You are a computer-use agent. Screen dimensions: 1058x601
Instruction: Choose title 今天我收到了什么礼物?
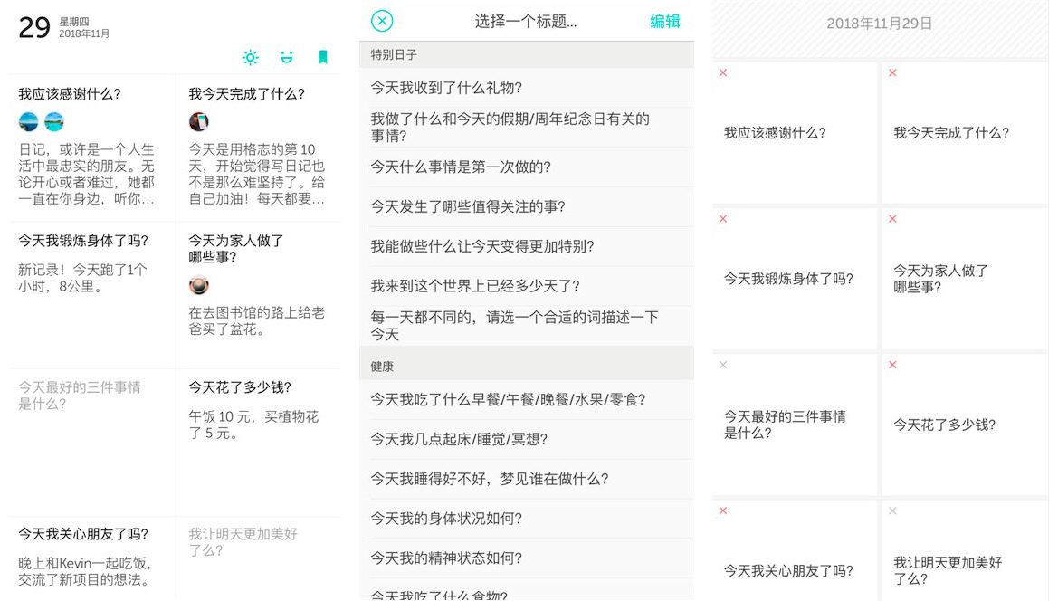(446, 88)
